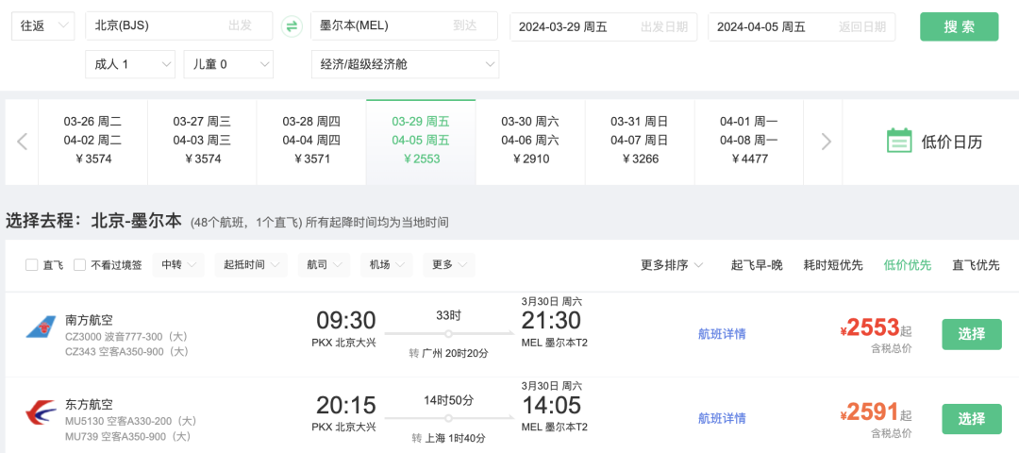
Task: Go to next dates arrow
Action: [x=826, y=142]
